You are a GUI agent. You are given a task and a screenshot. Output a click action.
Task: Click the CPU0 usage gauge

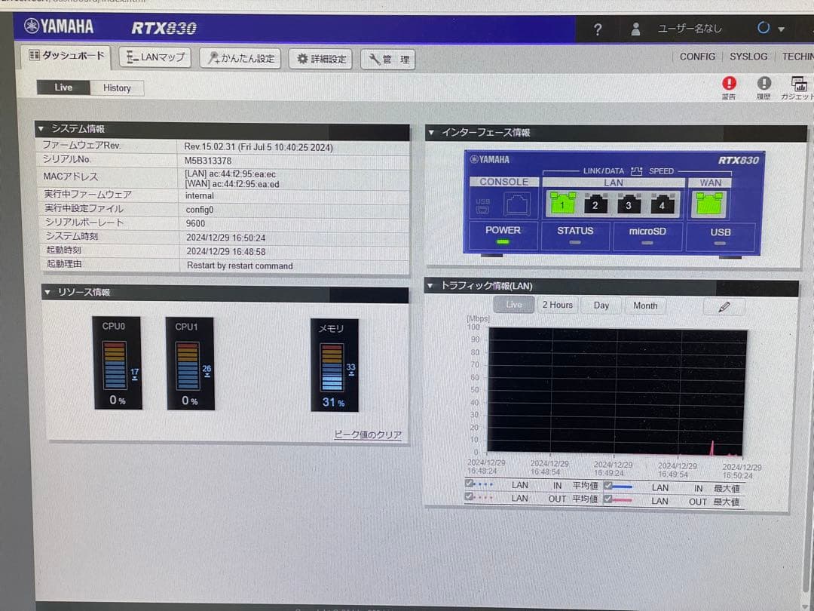pyautogui.click(x=118, y=363)
